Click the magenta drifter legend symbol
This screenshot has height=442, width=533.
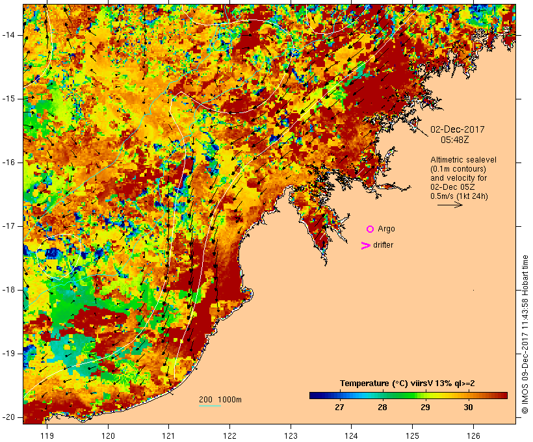(366, 246)
